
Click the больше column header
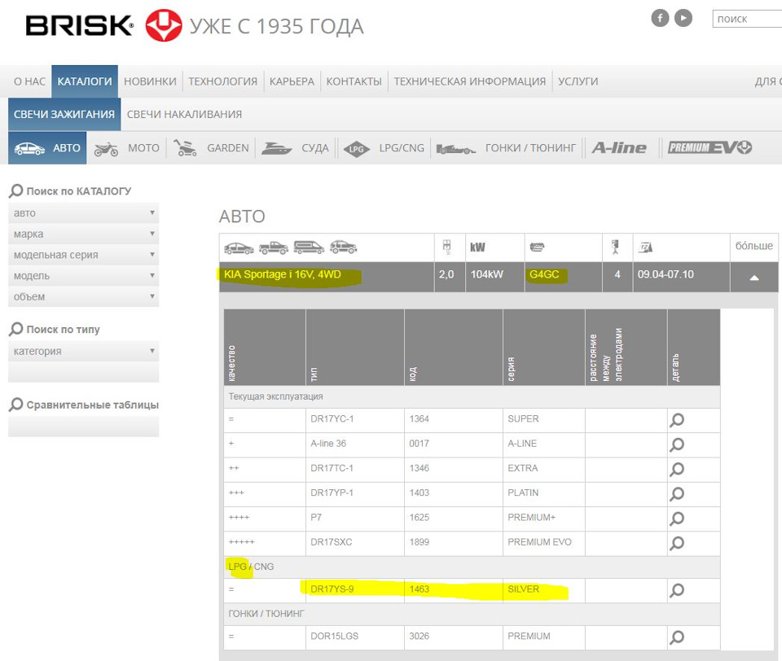tap(754, 246)
